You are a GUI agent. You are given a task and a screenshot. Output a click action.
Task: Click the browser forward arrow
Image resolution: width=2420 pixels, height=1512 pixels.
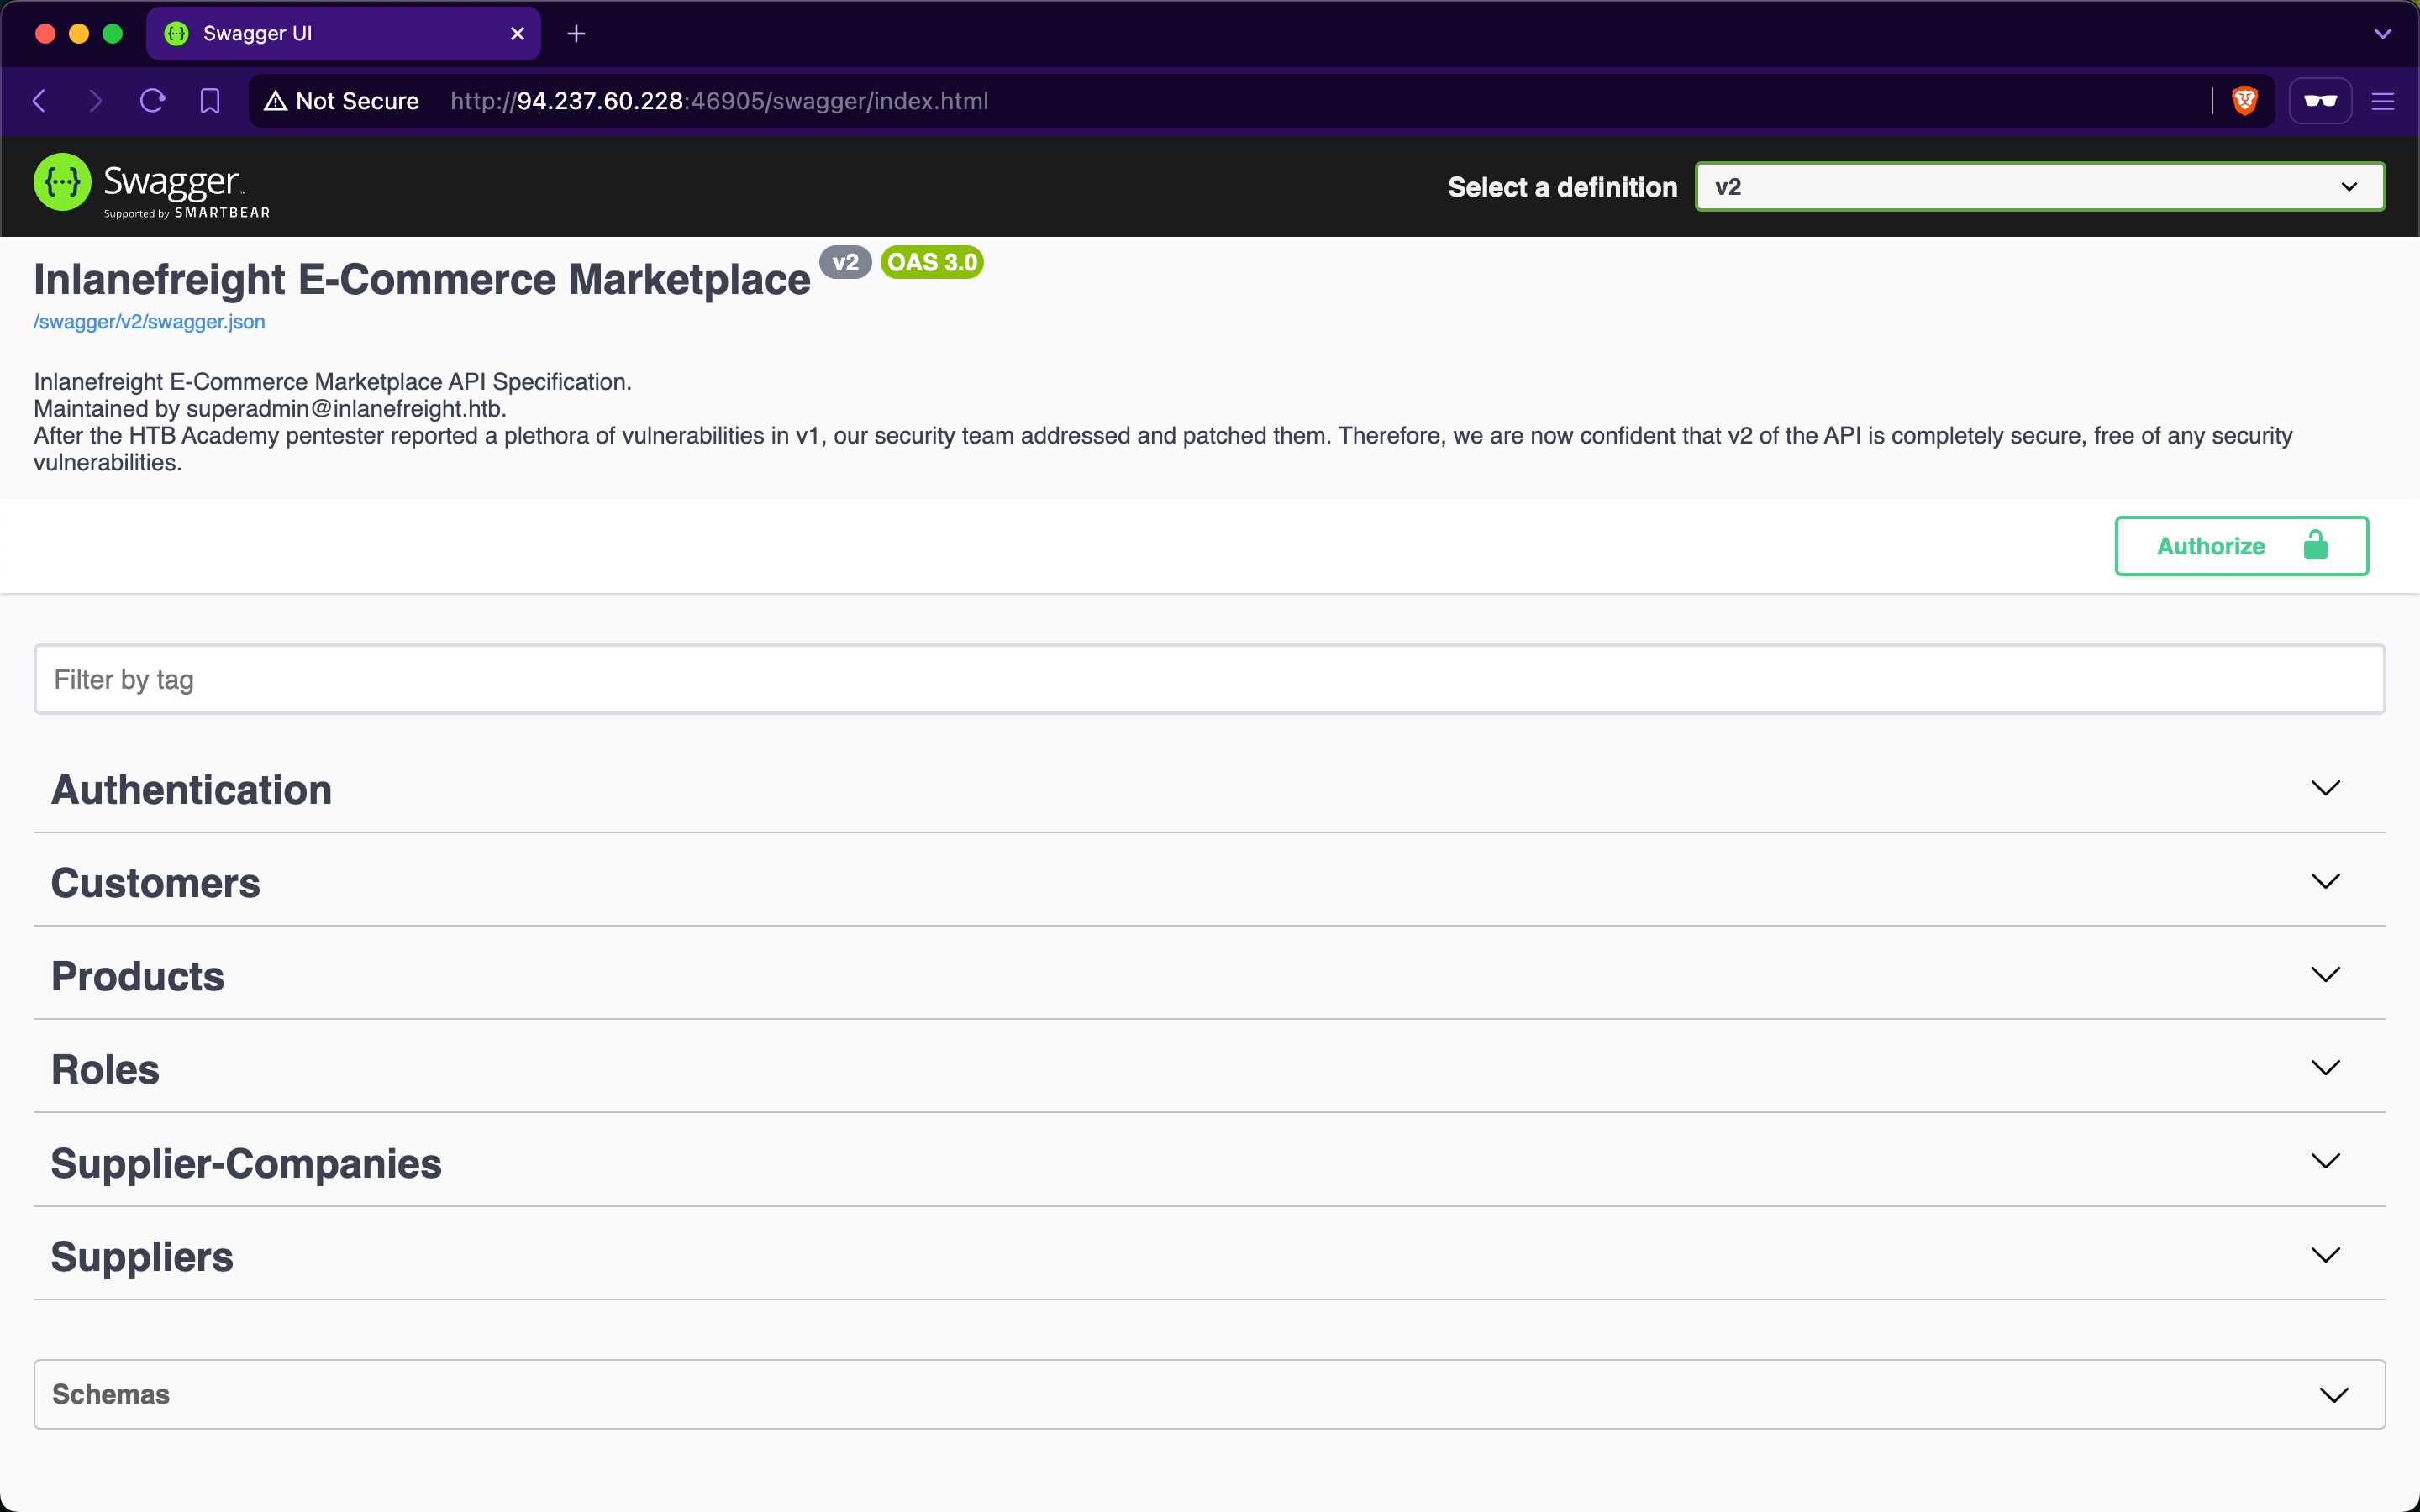[x=95, y=101]
